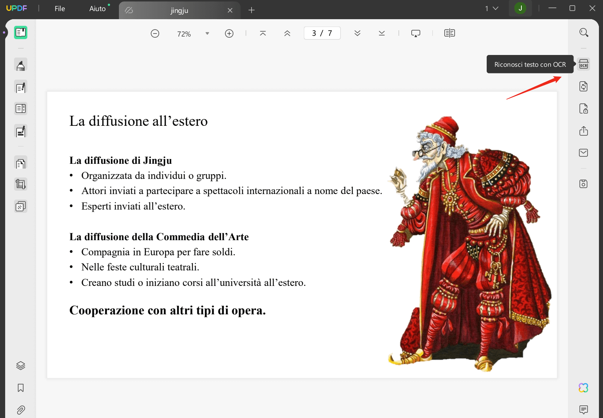
Task: Click the Save as other icon
Action: click(x=583, y=184)
